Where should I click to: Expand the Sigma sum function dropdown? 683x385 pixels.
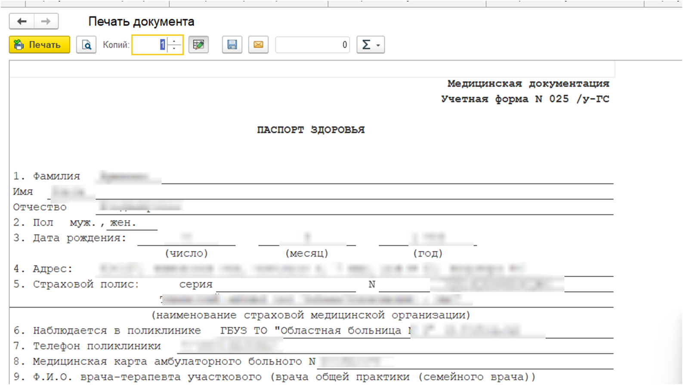coord(371,45)
